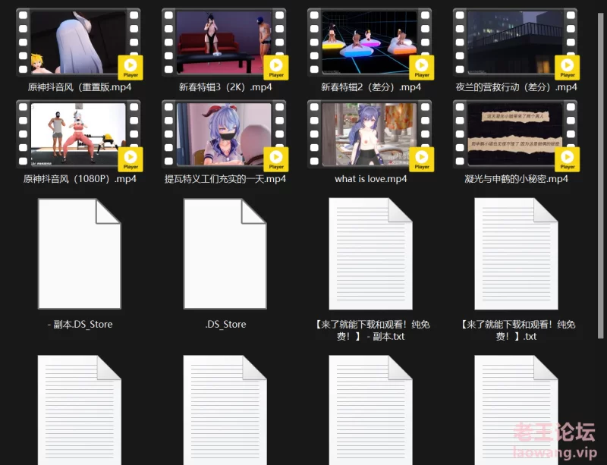Select the 新春特辑3（2K）.mp4 video icon
This screenshot has height=465, width=607.
[225, 42]
